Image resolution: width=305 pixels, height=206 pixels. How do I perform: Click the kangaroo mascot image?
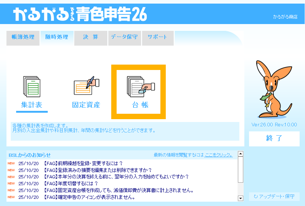tap(273, 90)
